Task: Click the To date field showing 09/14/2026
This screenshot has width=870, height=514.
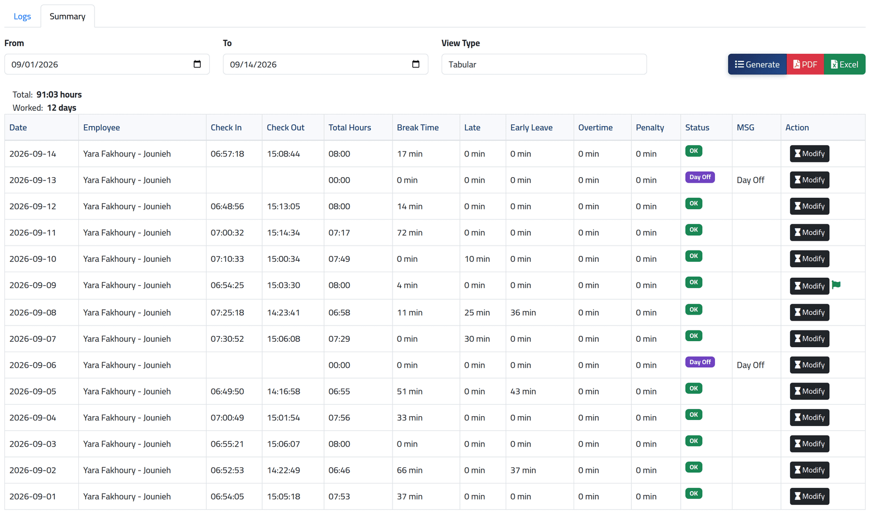Action: [x=325, y=64]
